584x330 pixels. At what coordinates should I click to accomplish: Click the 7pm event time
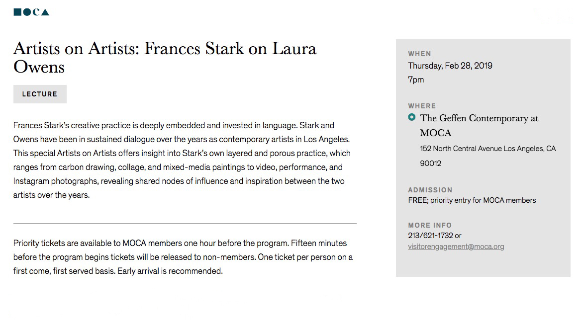click(416, 80)
